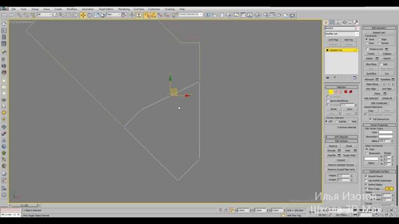Open the Display command panel tab
399x224 pixels.
[x=350, y=22]
